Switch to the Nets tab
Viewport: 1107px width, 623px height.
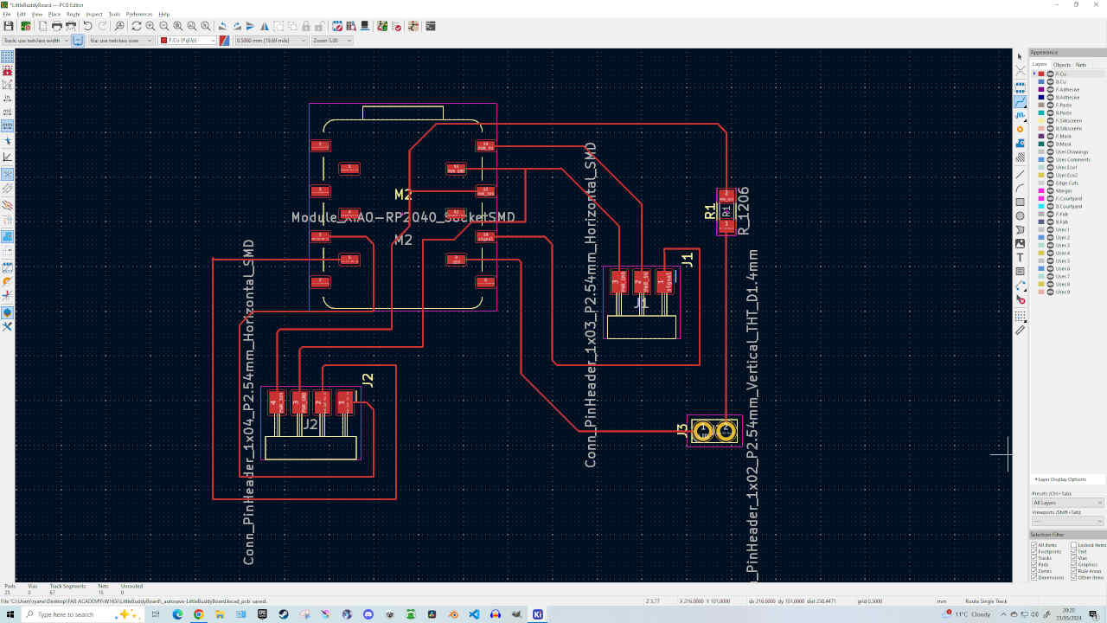[1081, 65]
